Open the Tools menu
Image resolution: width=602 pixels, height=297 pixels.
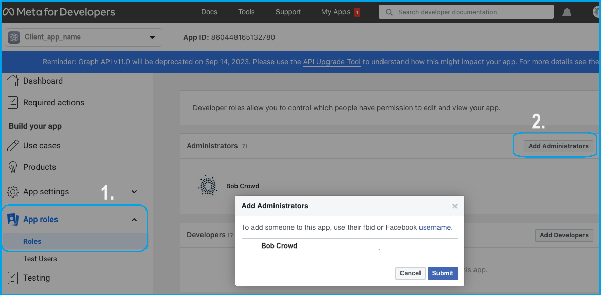point(246,12)
